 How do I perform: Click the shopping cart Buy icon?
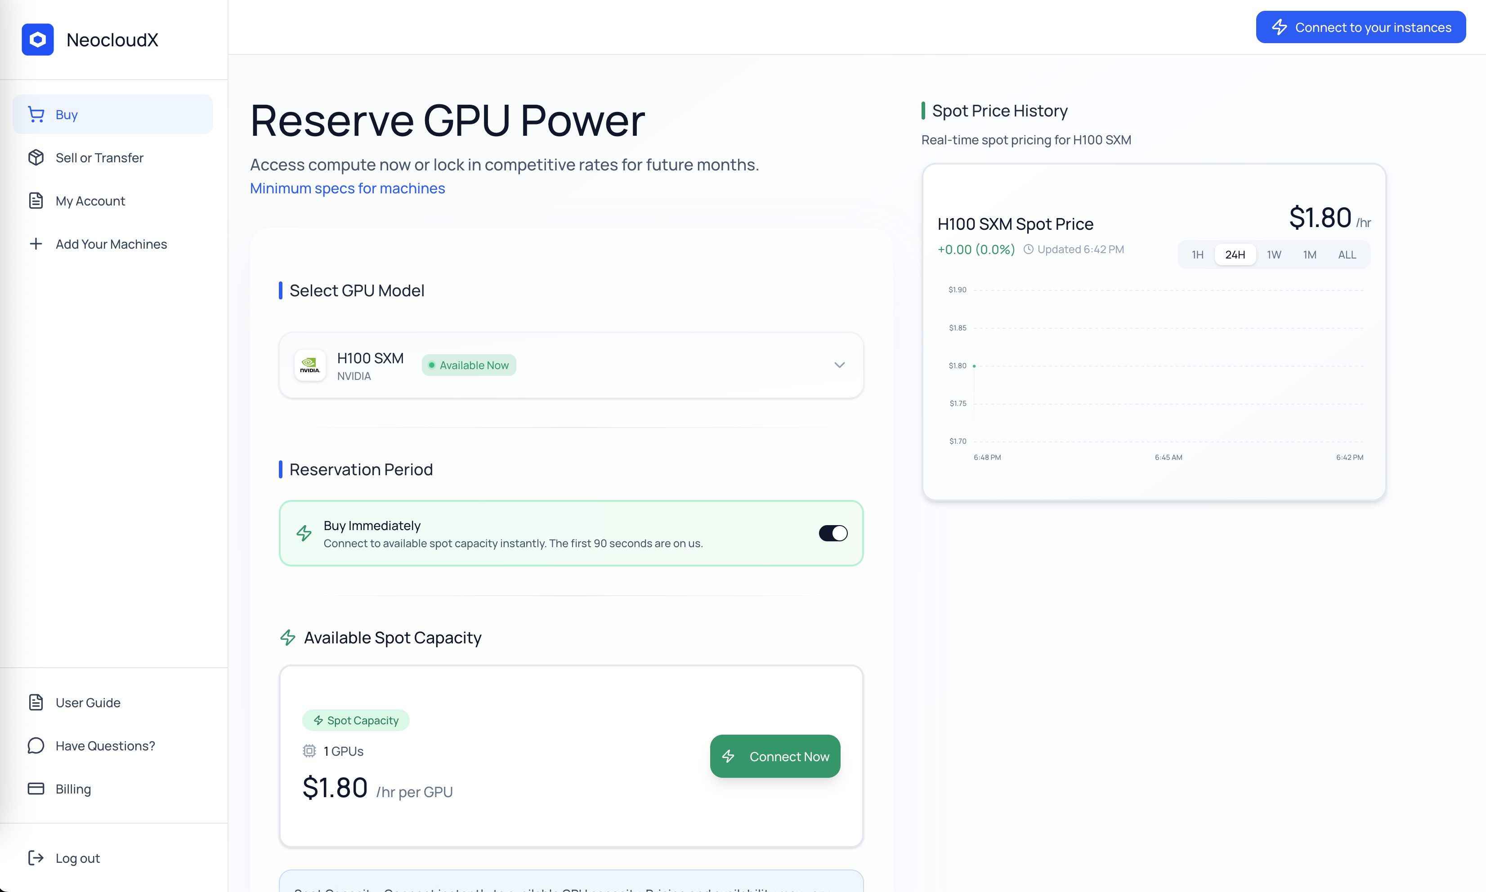tap(36, 114)
